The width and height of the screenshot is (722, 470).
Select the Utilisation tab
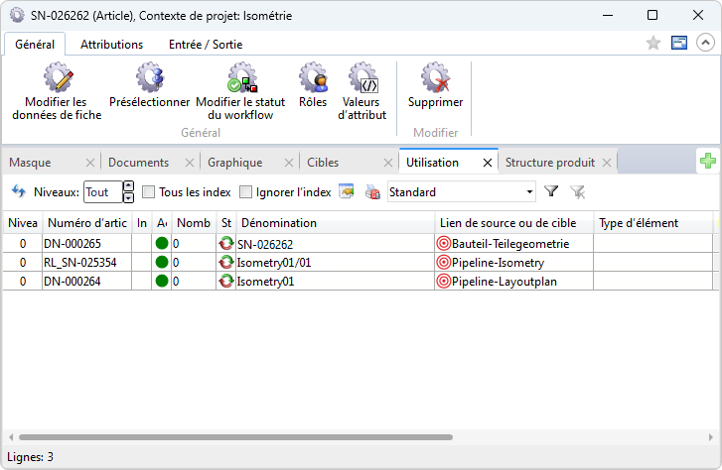(x=432, y=163)
